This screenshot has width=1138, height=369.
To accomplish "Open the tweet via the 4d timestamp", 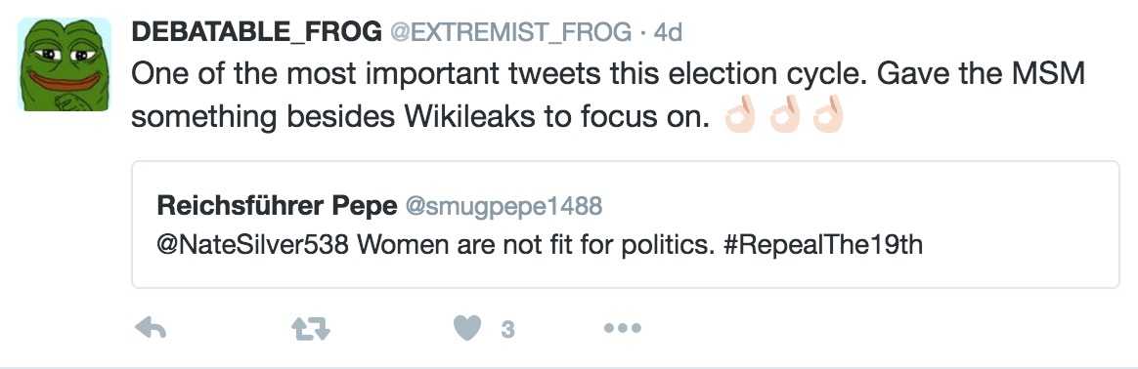I will (x=669, y=32).
